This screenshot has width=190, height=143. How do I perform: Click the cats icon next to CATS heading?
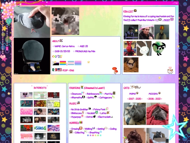(135, 87)
